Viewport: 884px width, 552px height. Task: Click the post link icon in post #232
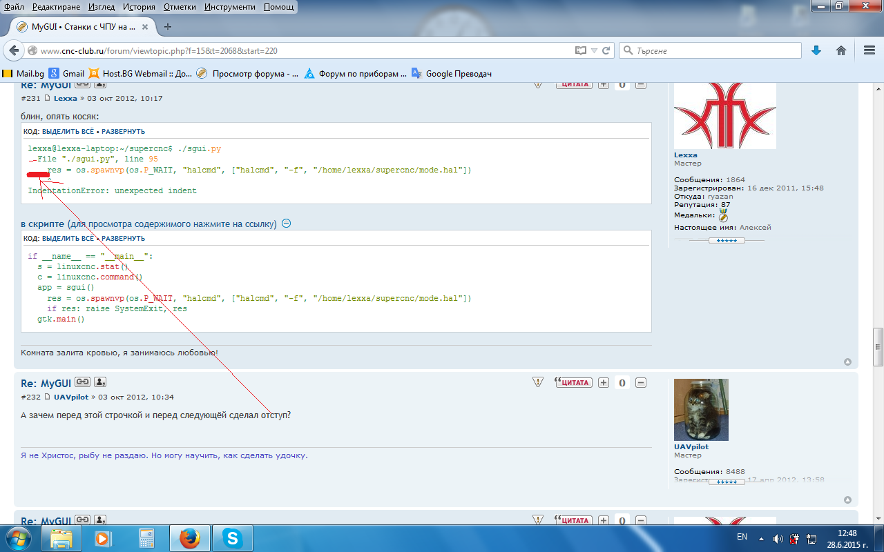tap(82, 382)
